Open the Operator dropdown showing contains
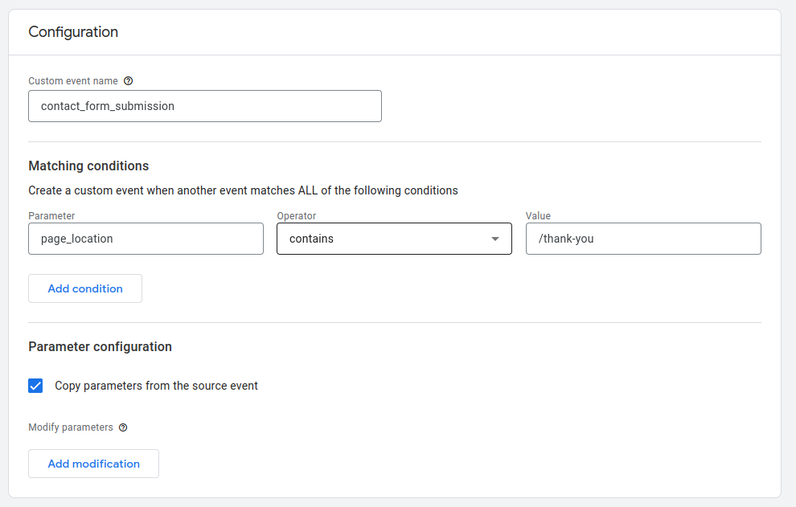The width and height of the screenshot is (796, 507). point(393,239)
